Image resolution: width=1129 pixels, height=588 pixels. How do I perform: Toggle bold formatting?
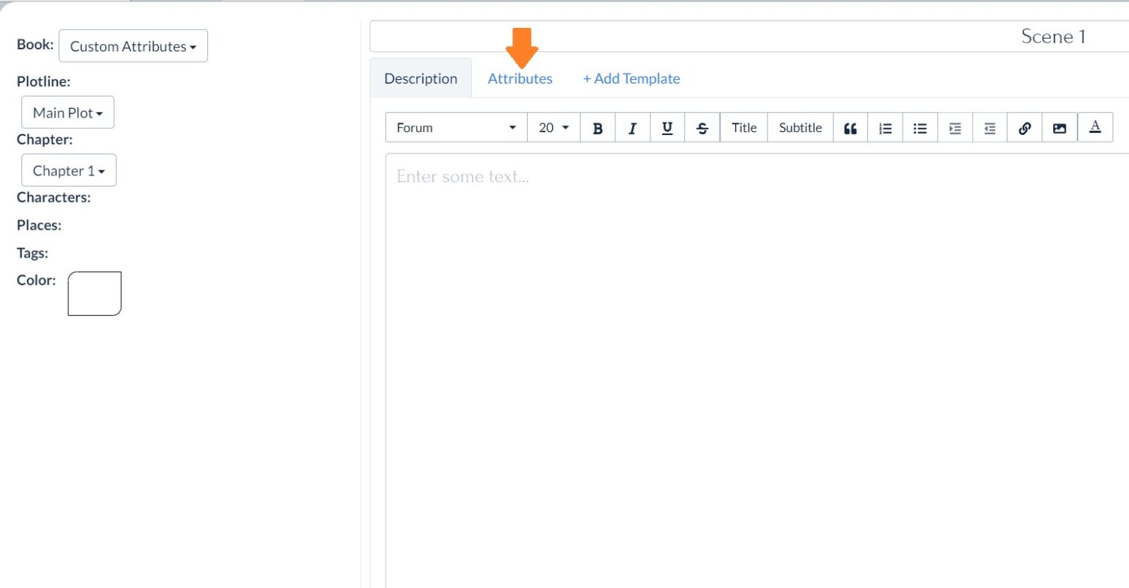click(x=598, y=128)
